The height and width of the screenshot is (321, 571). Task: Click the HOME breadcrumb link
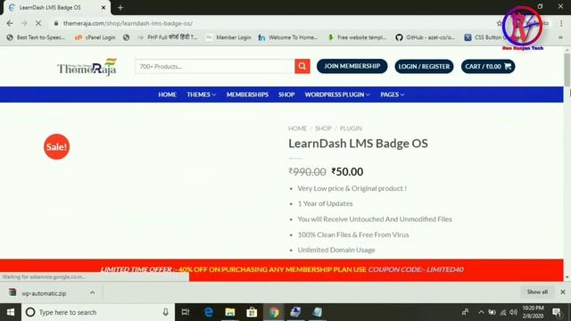(297, 128)
